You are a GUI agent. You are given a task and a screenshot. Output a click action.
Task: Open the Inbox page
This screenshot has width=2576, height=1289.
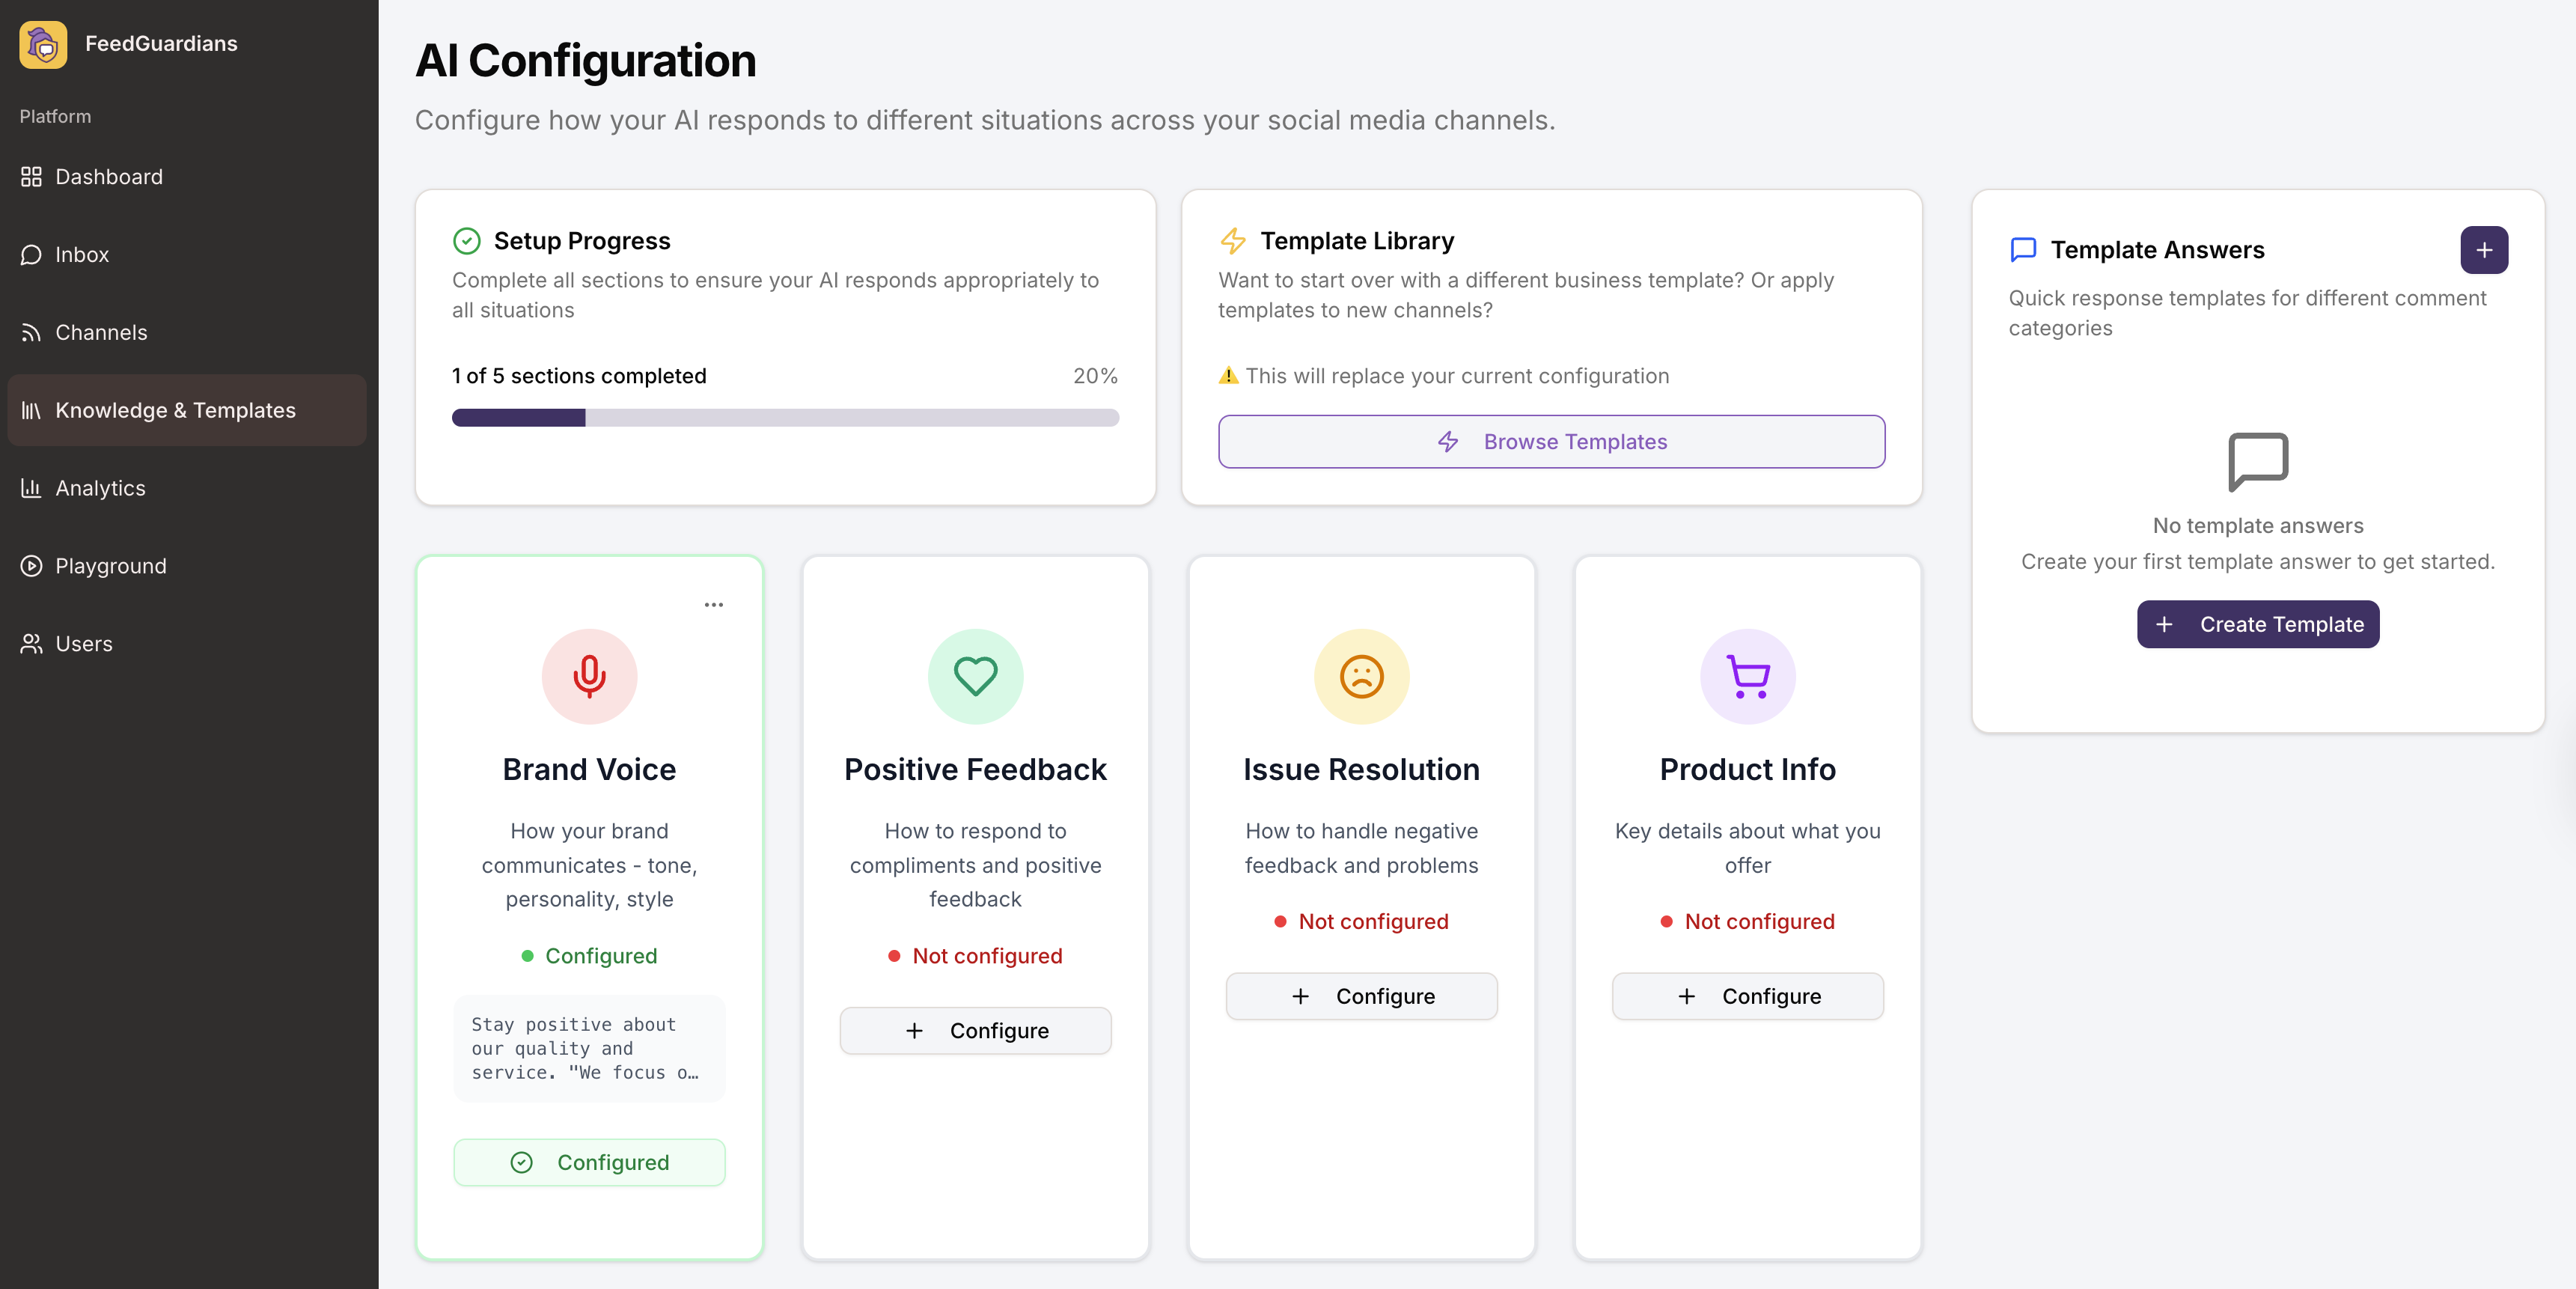point(82,255)
